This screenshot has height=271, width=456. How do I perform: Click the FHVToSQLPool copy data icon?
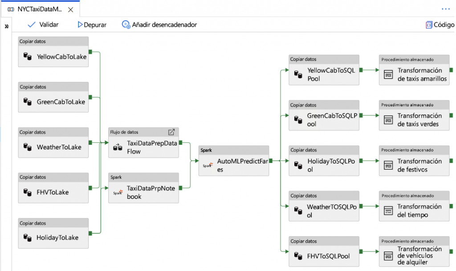[298, 256]
